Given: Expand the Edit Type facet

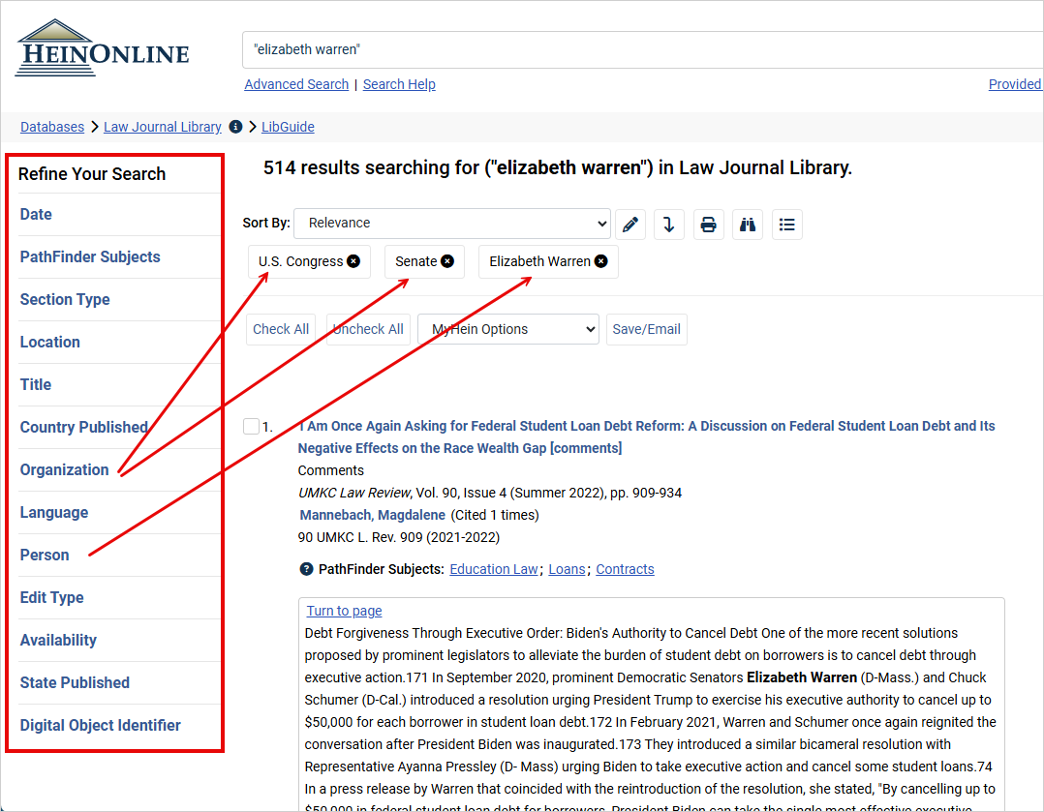Looking at the screenshot, I should [52, 598].
